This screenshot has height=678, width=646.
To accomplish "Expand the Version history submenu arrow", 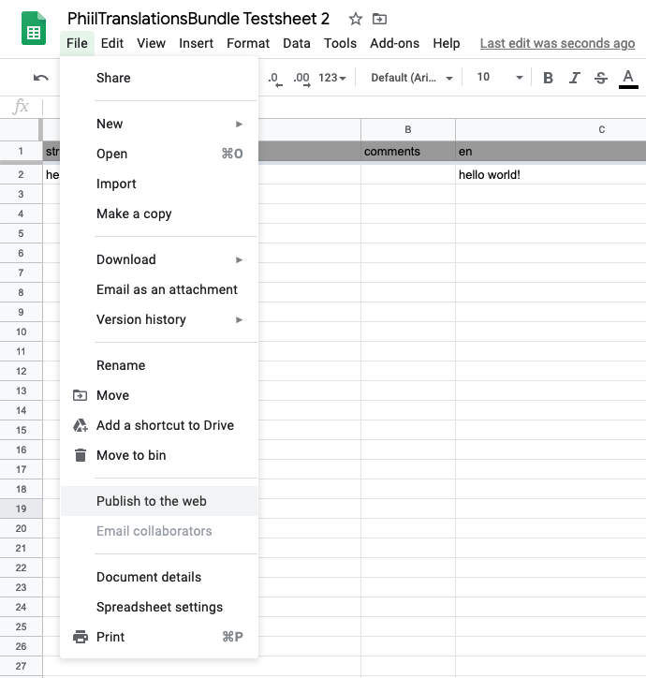I will pos(239,320).
